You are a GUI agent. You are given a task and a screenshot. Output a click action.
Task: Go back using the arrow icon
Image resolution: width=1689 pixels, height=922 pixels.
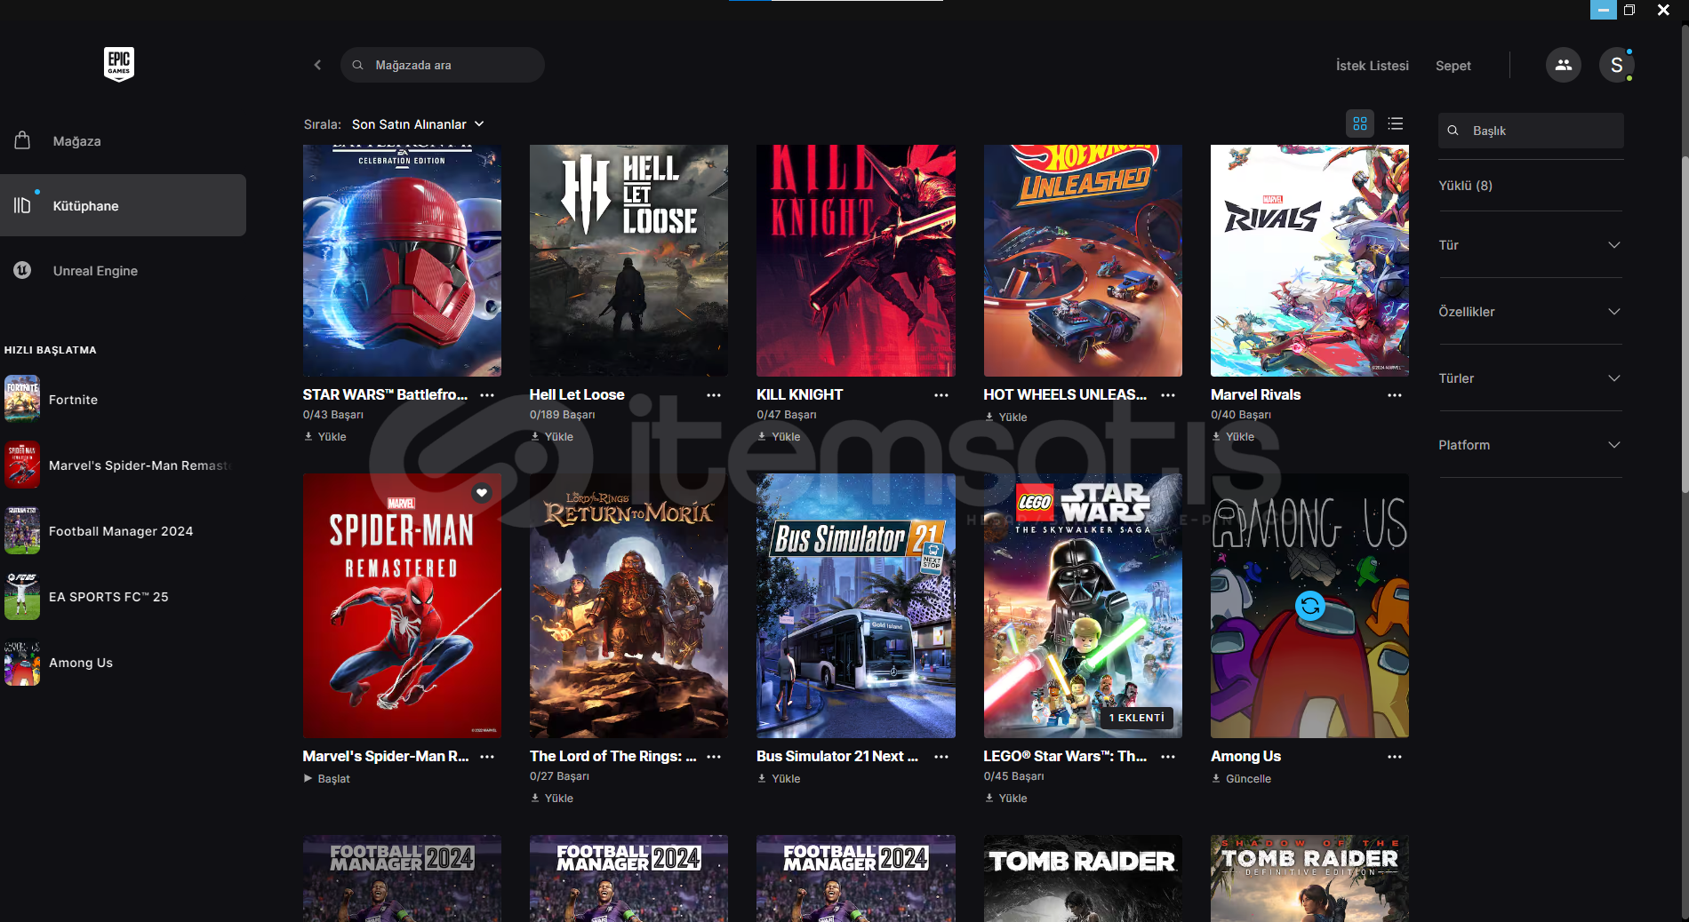(317, 65)
